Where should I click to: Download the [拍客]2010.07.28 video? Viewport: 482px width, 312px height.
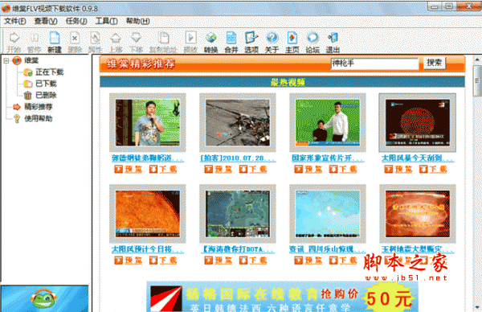[x=253, y=169]
